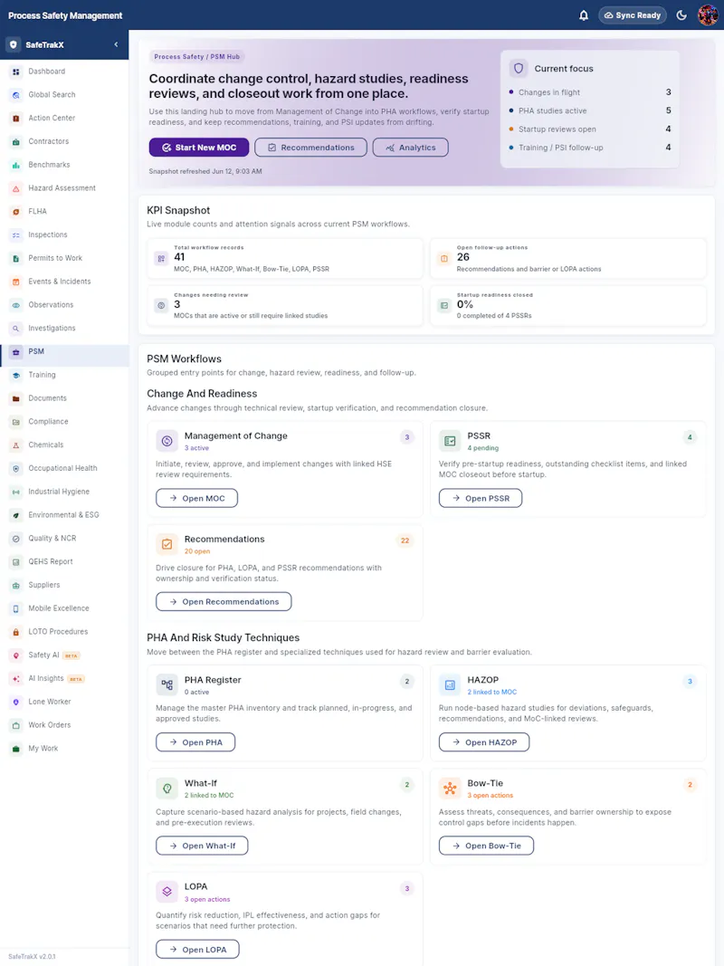Open Action Center icon in sidebar
724x966 pixels.
[x=16, y=119]
